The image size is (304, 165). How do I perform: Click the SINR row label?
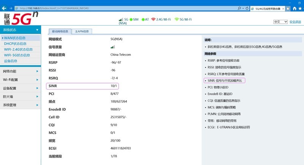coord(53,86)
